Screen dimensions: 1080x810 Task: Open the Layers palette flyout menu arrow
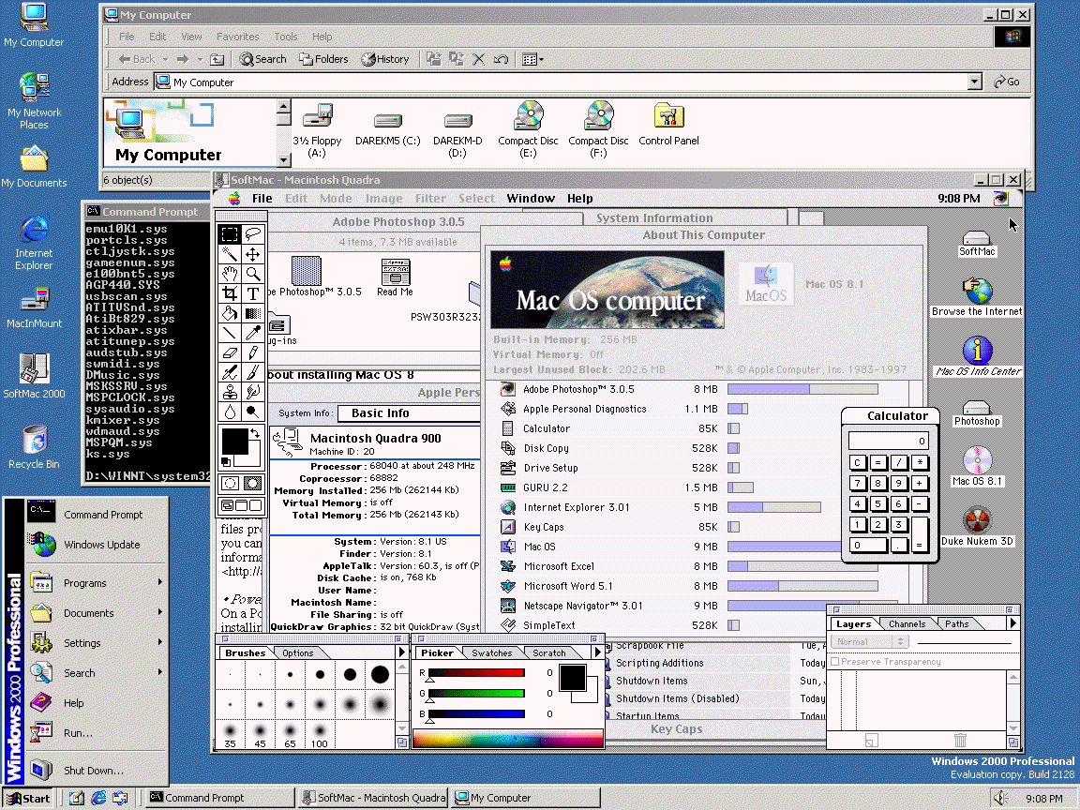coord(1012,623)
